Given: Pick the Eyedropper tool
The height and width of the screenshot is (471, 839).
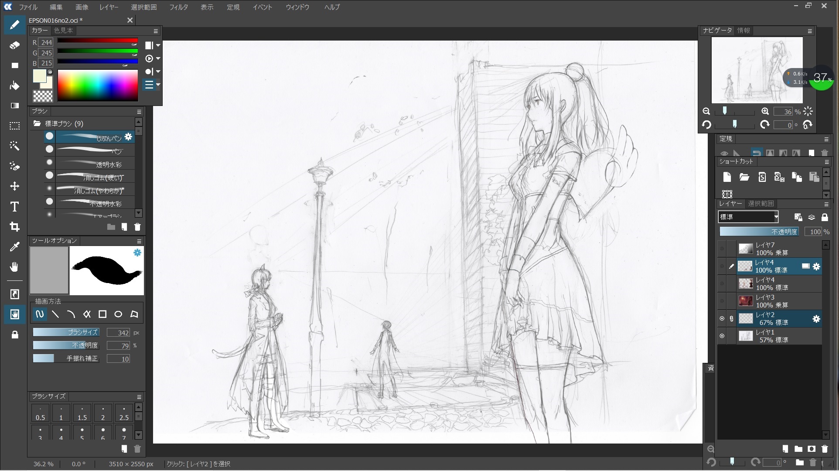Looking at the screenshot, I should [x=14, y=247].
